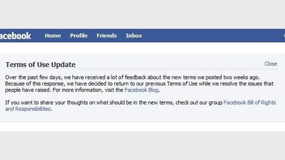Click the Facebook logo in the header
Viewport: 285px width, 160px height.
pos(15,36)
